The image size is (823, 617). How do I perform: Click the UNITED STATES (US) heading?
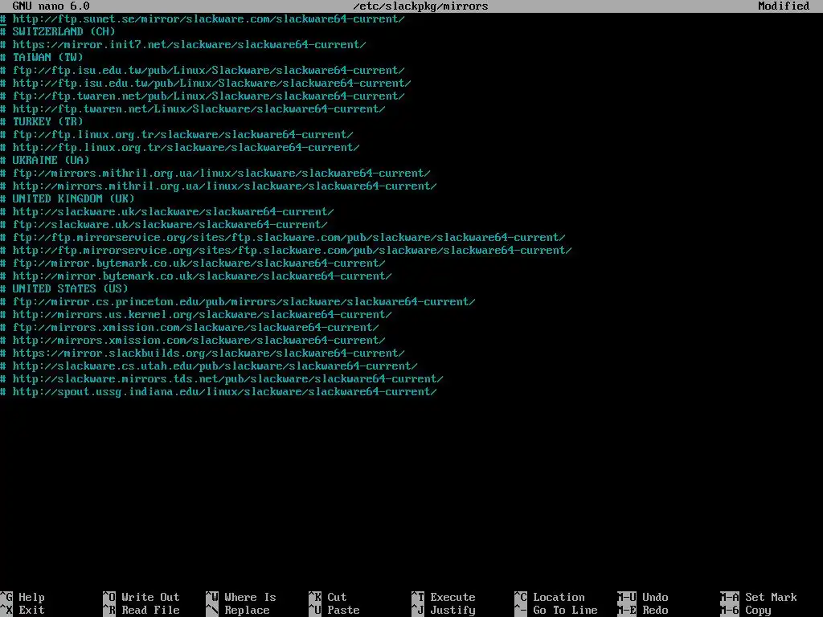pyautogui.click(x=64, y=288)
